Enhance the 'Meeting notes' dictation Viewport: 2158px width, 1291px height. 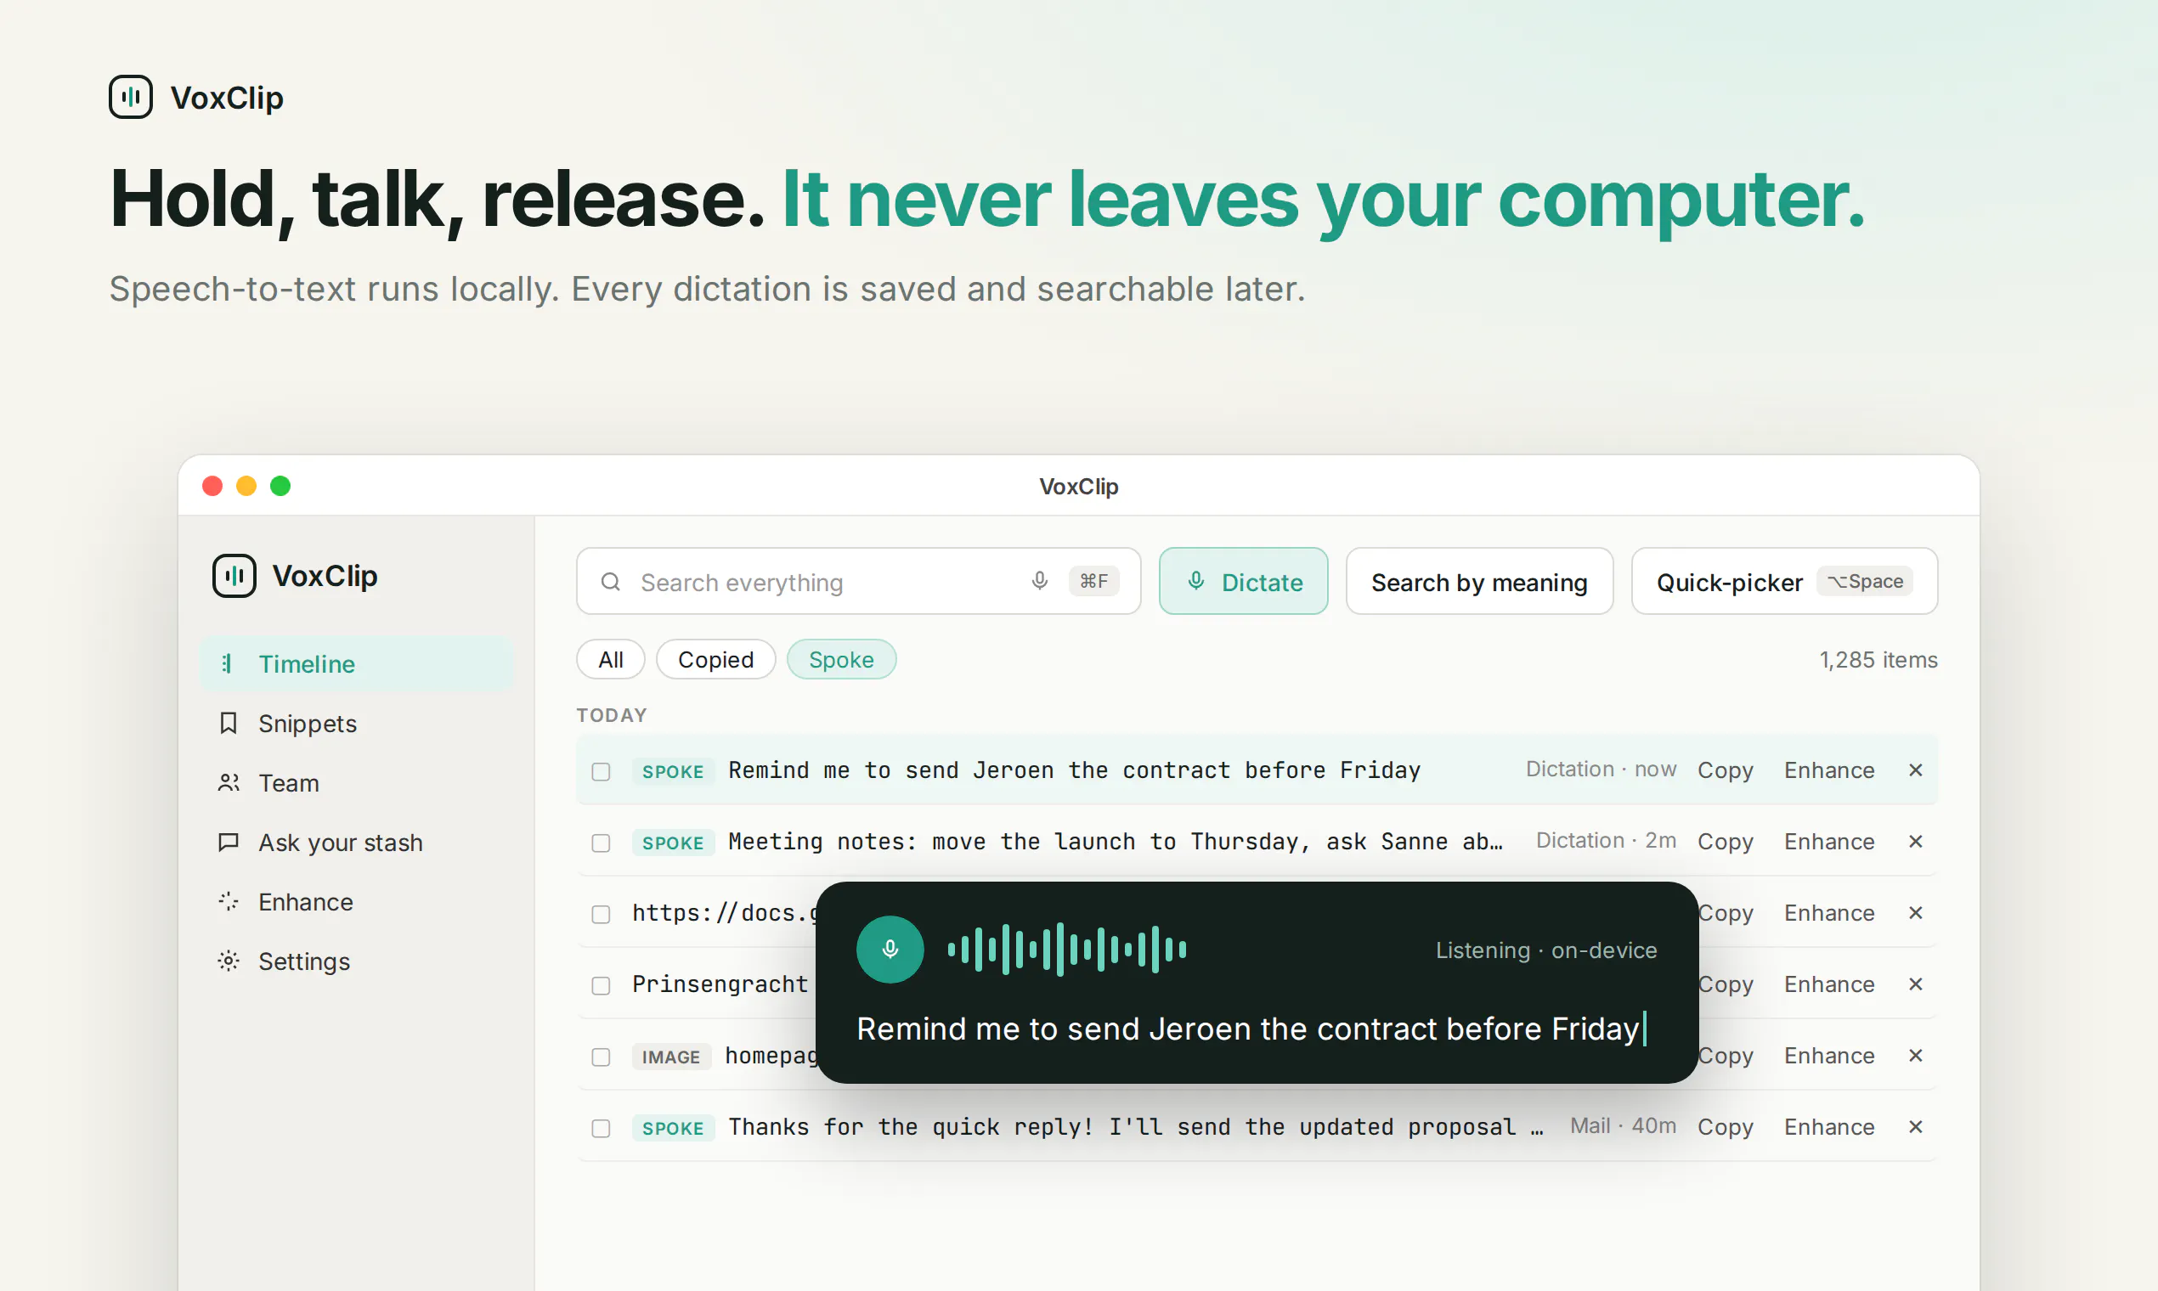coord(1829,841)
